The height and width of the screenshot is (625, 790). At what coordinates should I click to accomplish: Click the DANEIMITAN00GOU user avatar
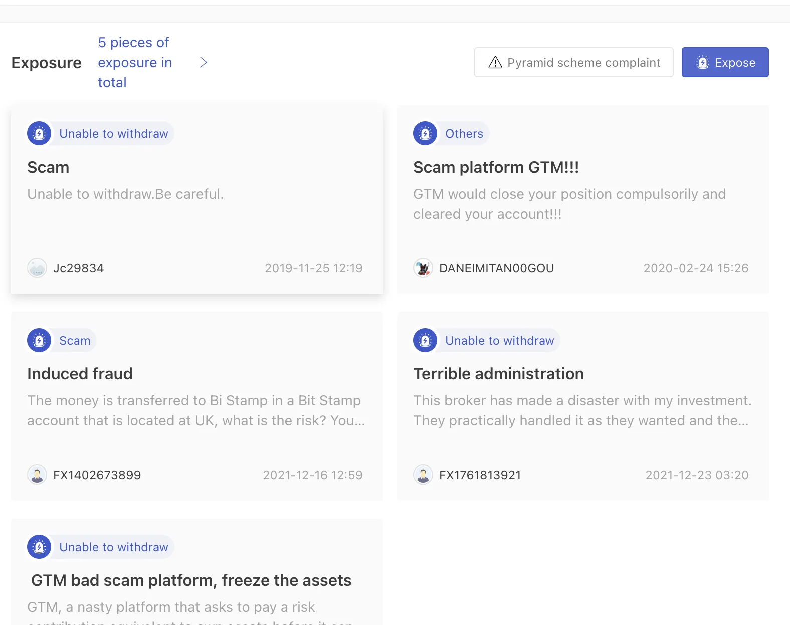tap(423, 268)
